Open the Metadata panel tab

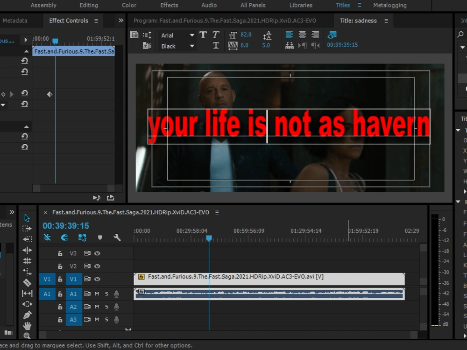(15, 21)
